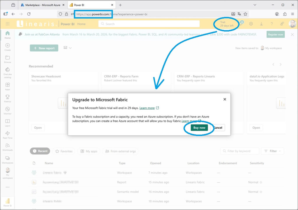Image resolution: width=298 pixels, height=210 pixels.
Task: Open the Monitor icon in the sidebar
Action: pos(8,111)
